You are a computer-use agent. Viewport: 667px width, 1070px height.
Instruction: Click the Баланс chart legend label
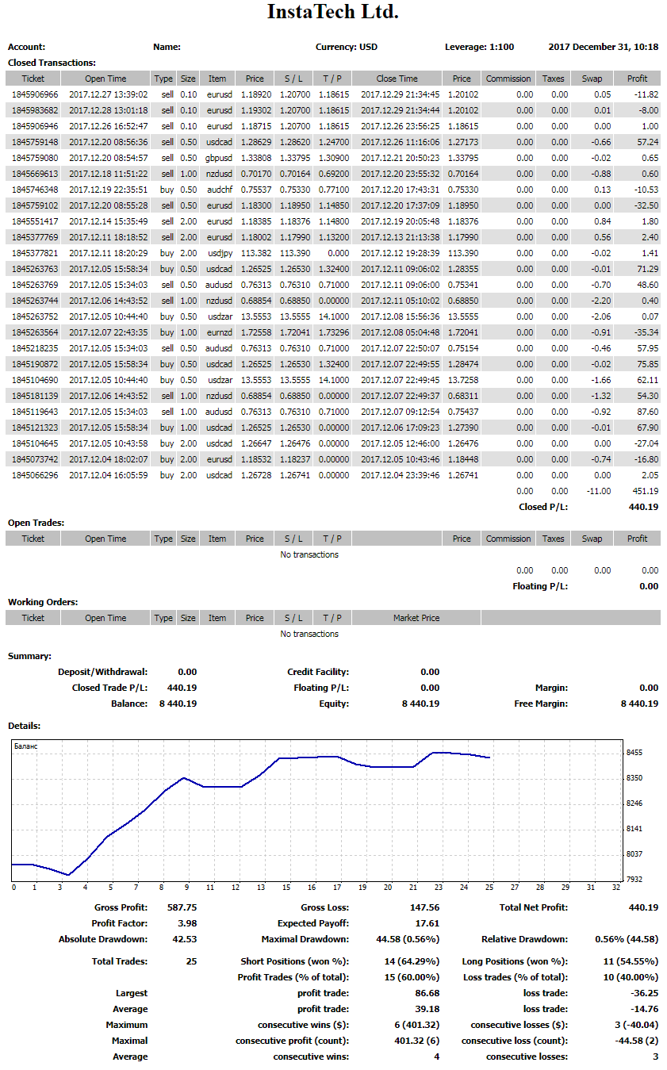[x=26, y=746]
